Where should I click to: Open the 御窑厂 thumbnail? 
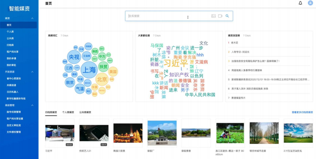tap(162, 133)
